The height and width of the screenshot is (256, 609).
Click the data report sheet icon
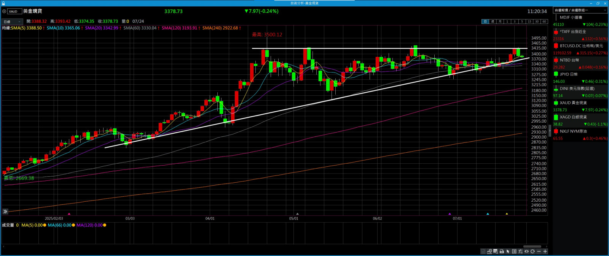[x=483, y=251]
